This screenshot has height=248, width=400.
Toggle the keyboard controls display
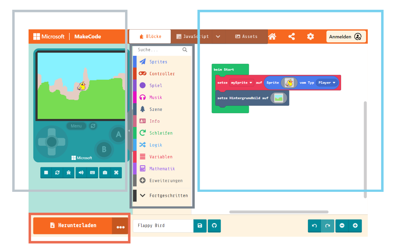92,172
